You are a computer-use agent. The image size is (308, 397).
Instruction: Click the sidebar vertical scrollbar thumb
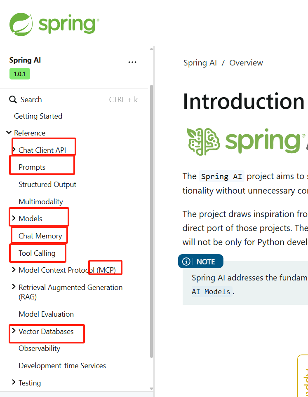coord(152,221)
